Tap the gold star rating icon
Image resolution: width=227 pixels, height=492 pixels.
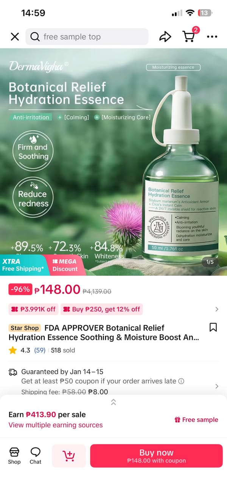(x=13, y=350)
